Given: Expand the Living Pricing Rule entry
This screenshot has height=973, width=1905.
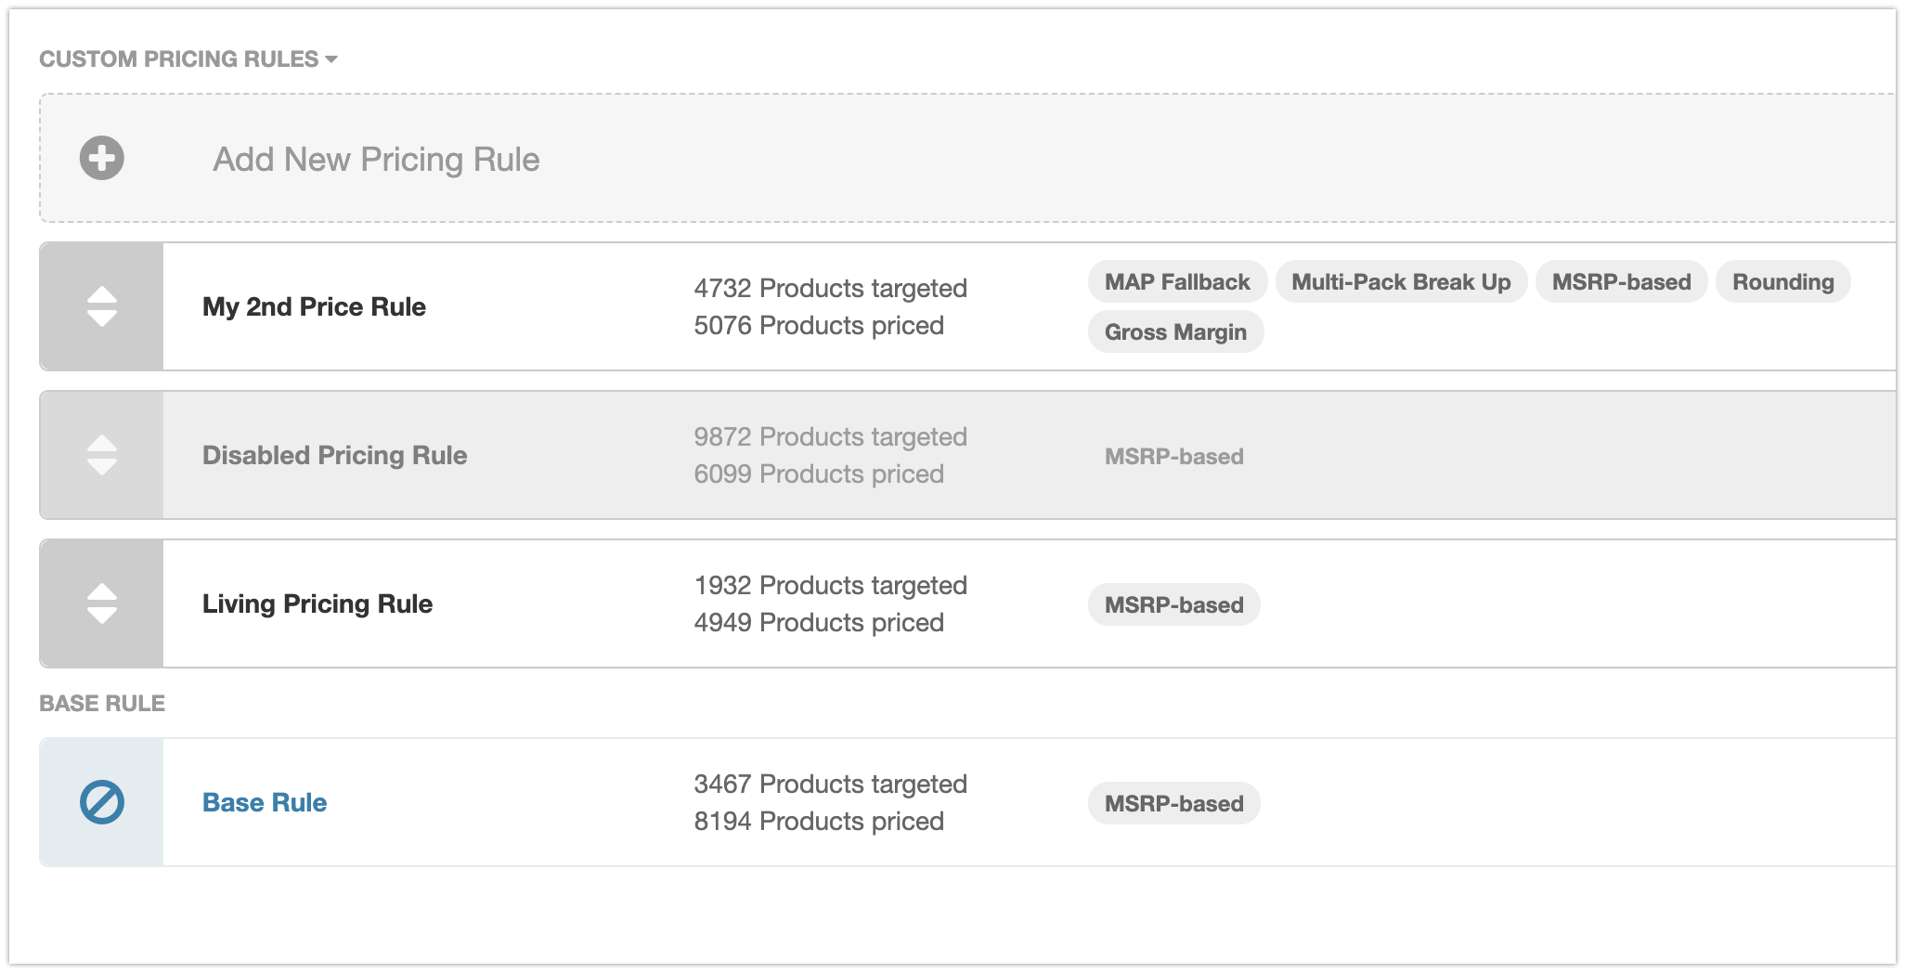Looking at the screenshot, I should tap(317, 603).
